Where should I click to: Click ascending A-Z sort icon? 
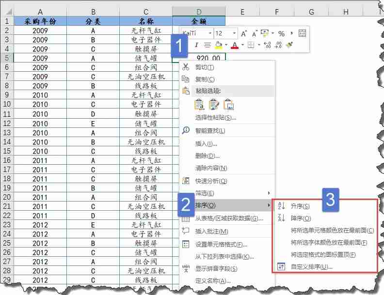[x=281, y=206]
